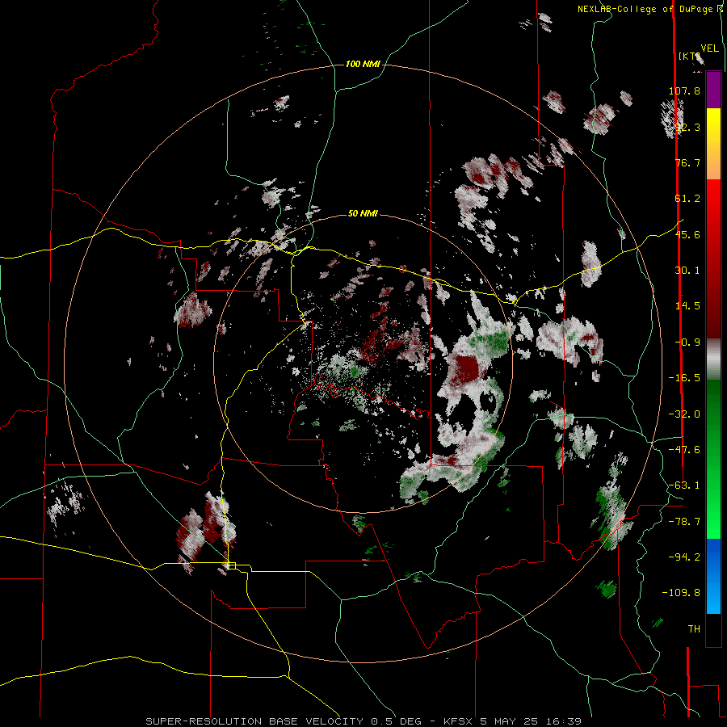Select the 107.8 velocity scale value
The width and height of the screenshot is (727, 727).
click(x=684, y=90)
